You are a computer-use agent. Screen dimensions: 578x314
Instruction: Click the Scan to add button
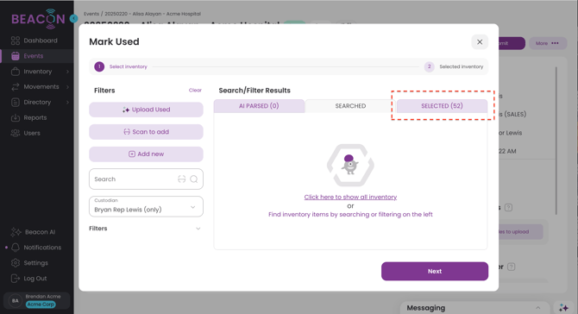pos(146,132)
